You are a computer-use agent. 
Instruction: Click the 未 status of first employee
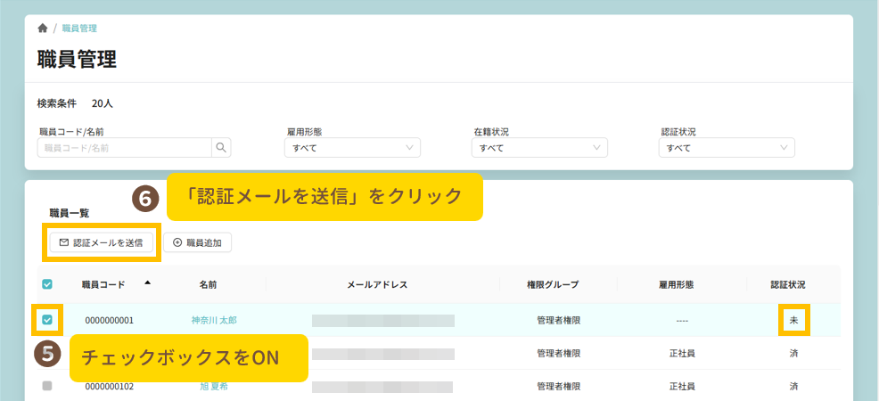[793, 320]
